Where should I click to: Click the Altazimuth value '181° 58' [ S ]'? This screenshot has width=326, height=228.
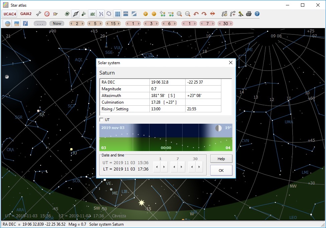[x=163, y=96]
